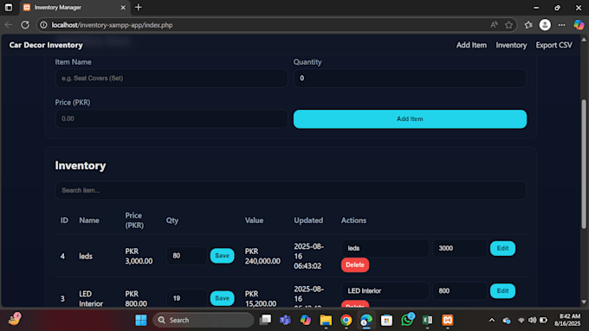Click the price field showing 800
589x331 pixels.
point(459,291)
